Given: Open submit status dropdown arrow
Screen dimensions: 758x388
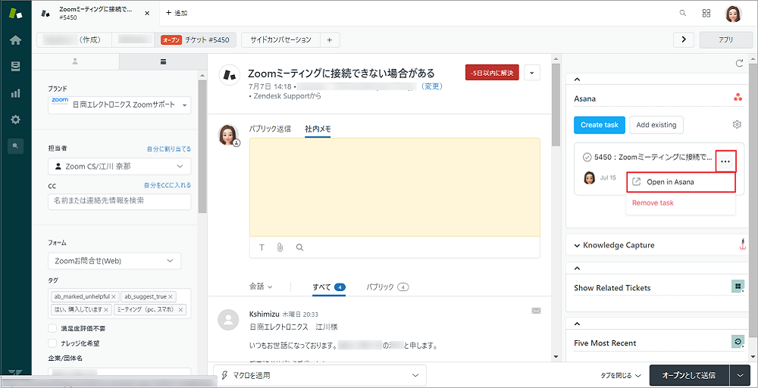Looking at the screenshot, I should coord(740,375).
